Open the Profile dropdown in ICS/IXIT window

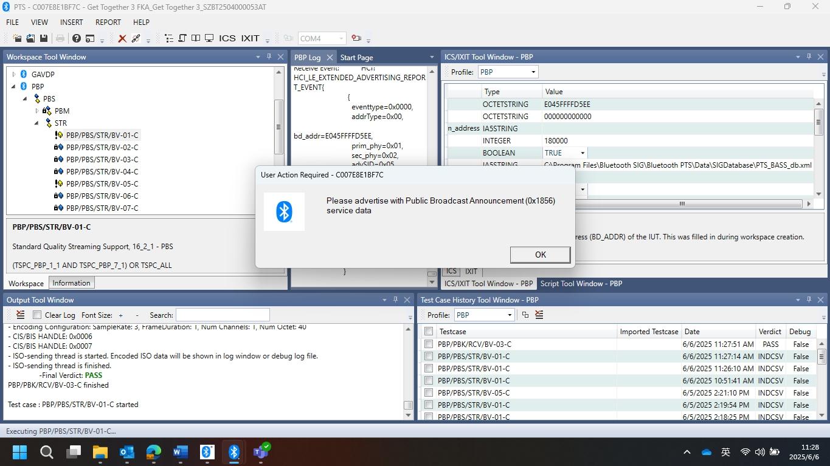pyautogui.click(x=533, y=72)
